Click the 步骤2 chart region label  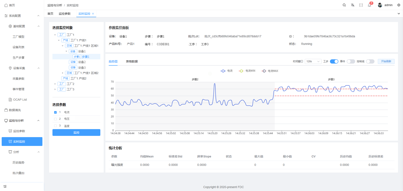195,79
